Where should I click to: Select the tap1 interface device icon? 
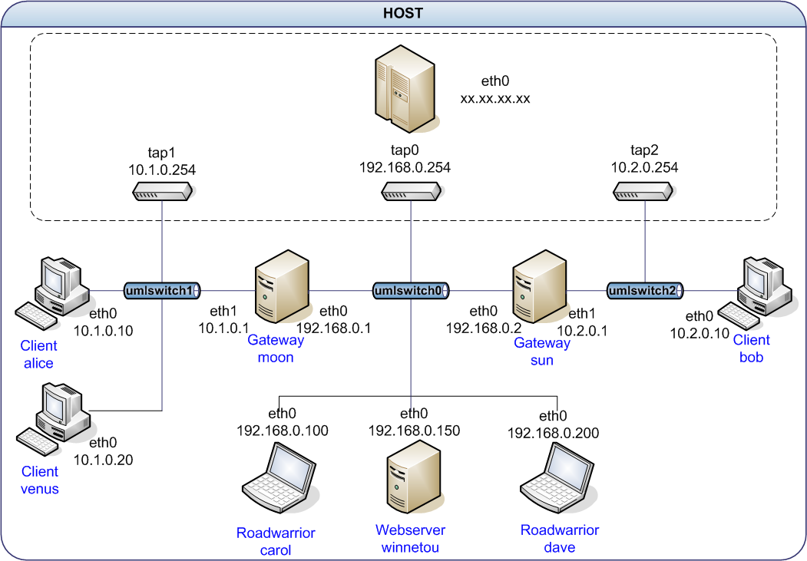[x=160, y=195]
